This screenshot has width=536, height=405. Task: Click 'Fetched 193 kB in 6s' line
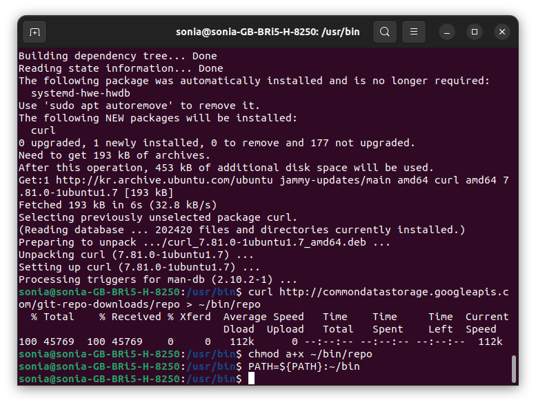point(117,205)
